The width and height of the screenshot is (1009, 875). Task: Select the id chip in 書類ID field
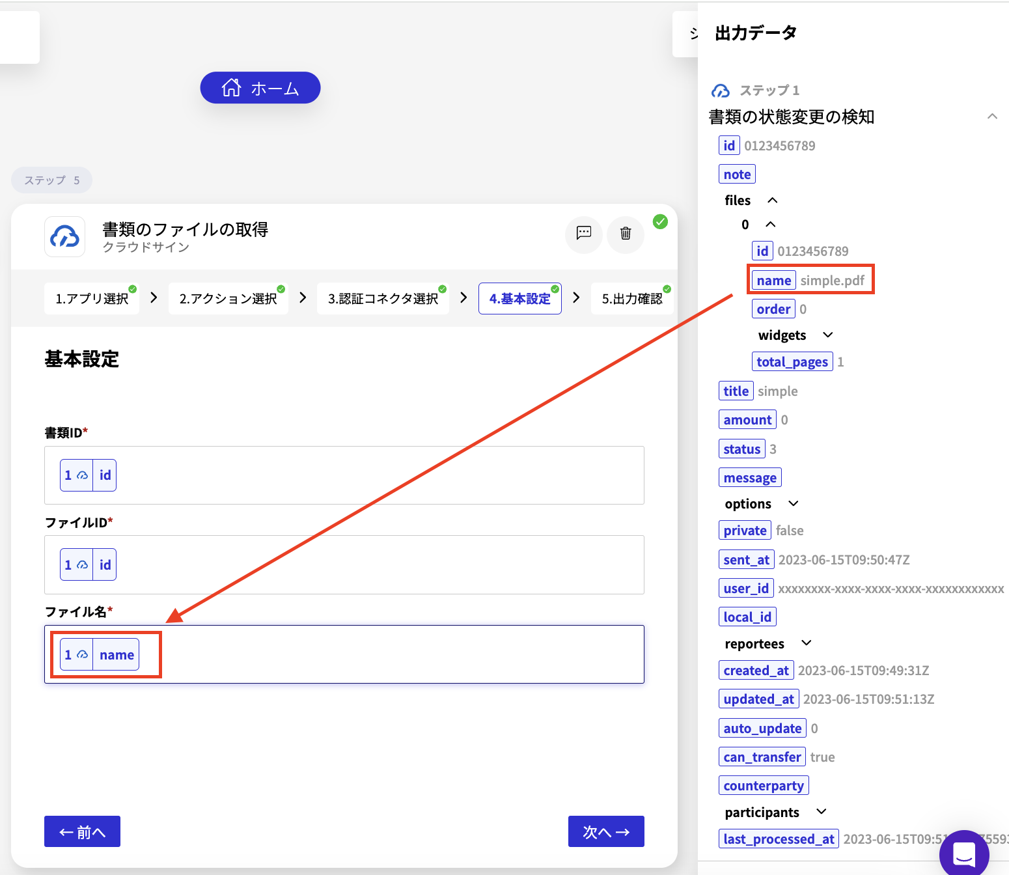point(88,475)
